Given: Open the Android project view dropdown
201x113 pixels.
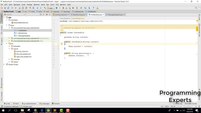Looking at the screenshot, I should tap(15, 14).
